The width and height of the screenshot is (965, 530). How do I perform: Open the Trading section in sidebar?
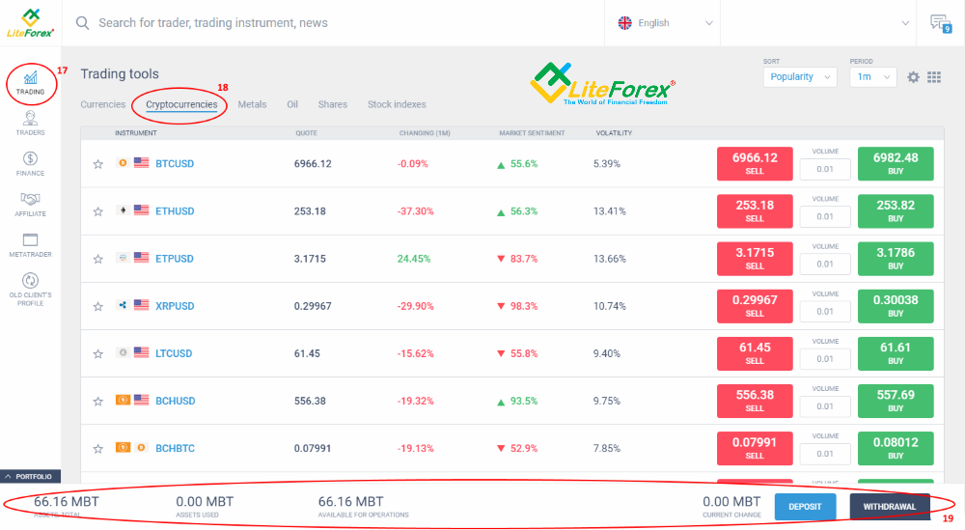pyautogui.click(x=30, y=83)
